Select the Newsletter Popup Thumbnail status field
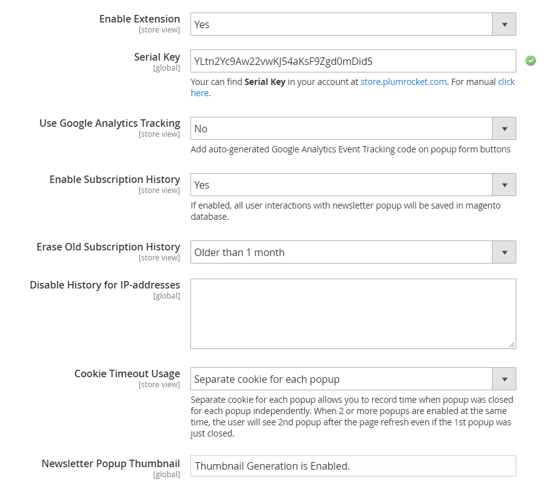The image size is (555, 489). click(x=353, y=466)
